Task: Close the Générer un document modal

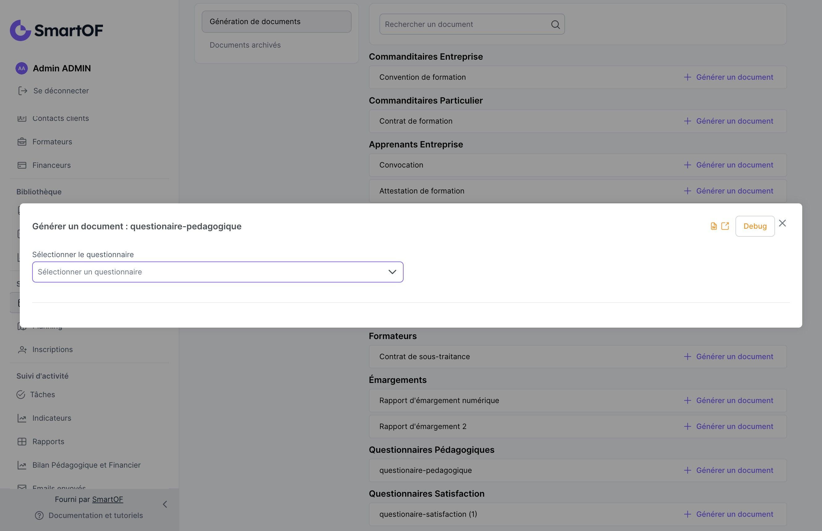Action: 782,223
